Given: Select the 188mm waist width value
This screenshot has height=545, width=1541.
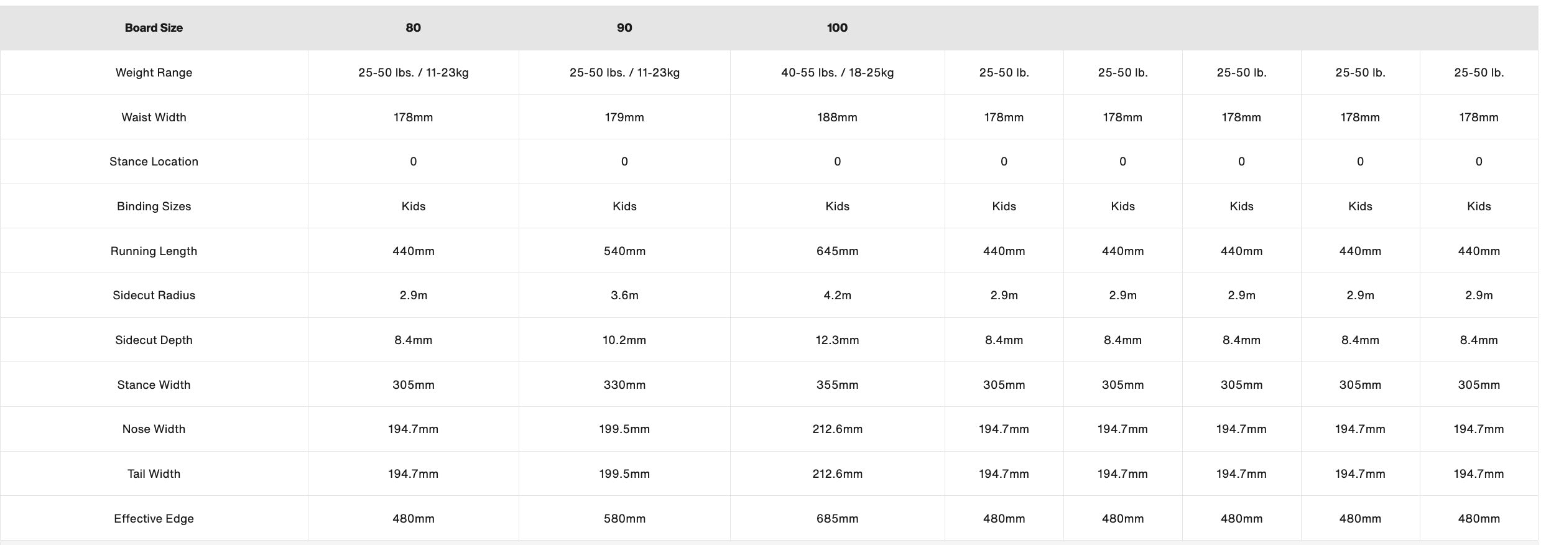Looking at the screenshot, I should [x=837, y=118].
